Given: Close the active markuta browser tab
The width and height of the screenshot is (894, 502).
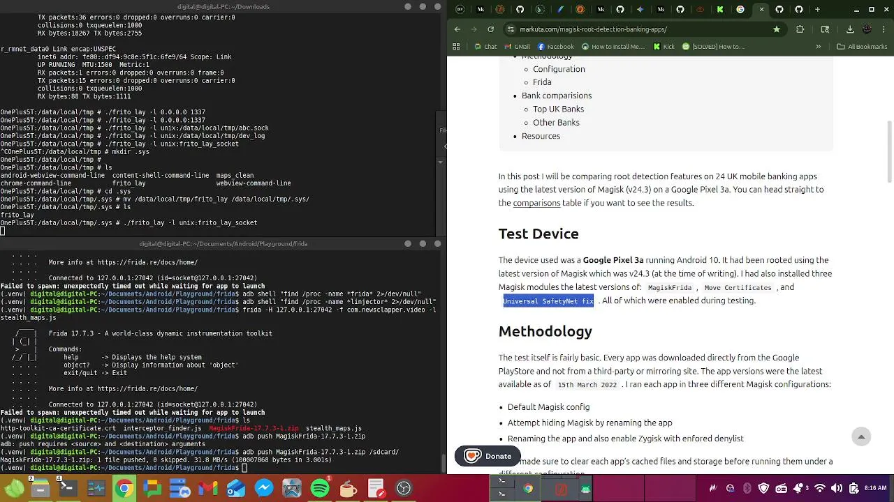Looking at the screenshot, I should [761, 10].
